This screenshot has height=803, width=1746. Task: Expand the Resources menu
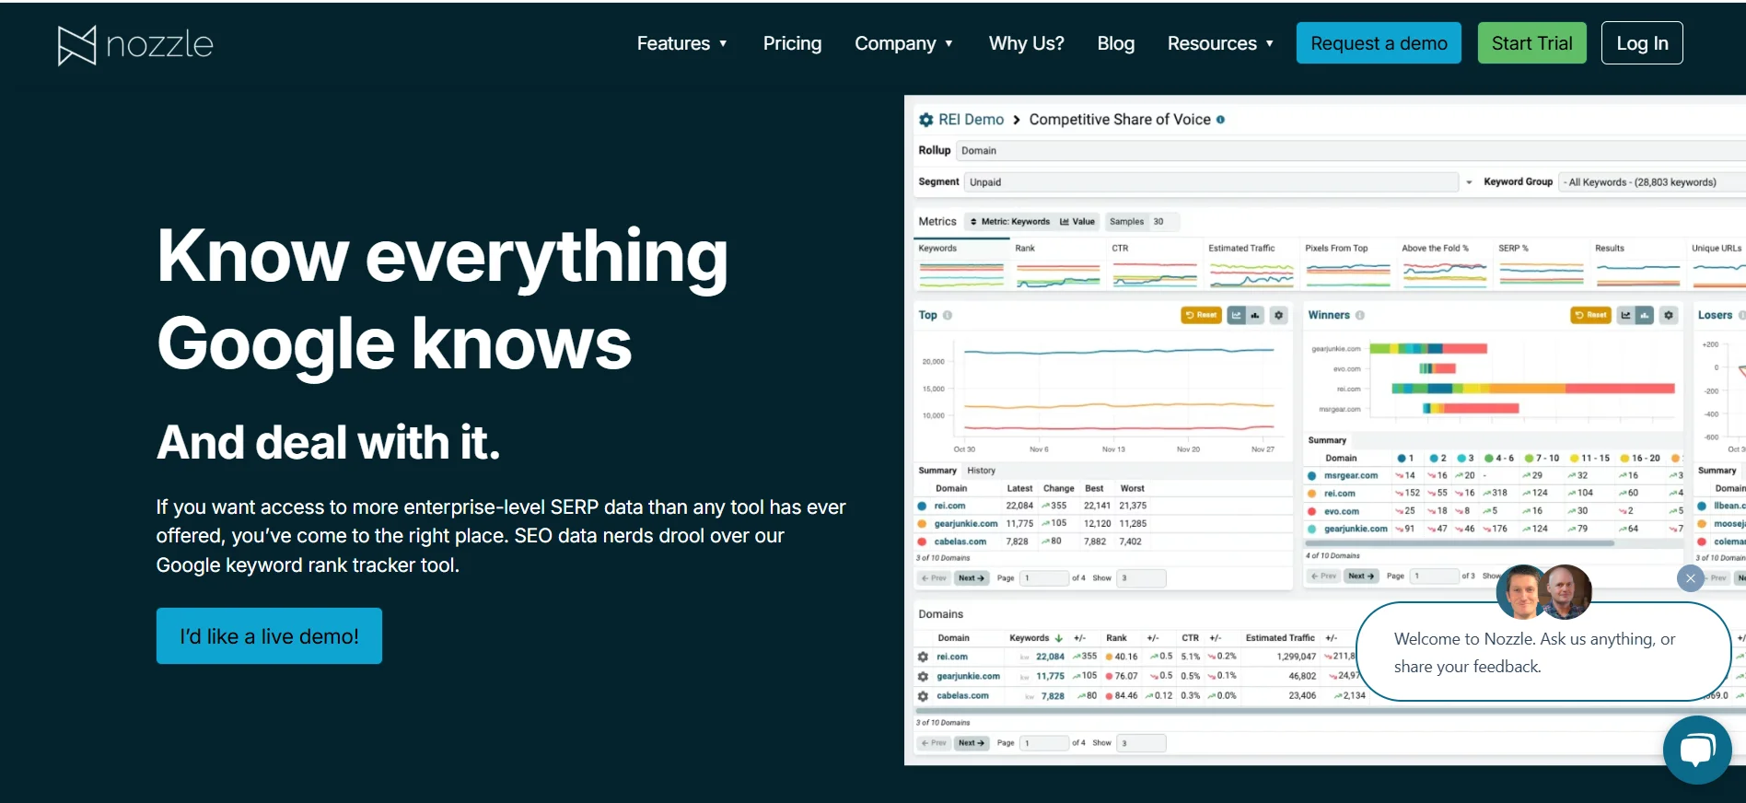click(1221, 43)
